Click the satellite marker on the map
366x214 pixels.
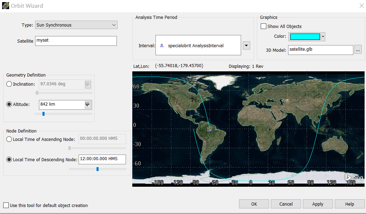point(209,129)
